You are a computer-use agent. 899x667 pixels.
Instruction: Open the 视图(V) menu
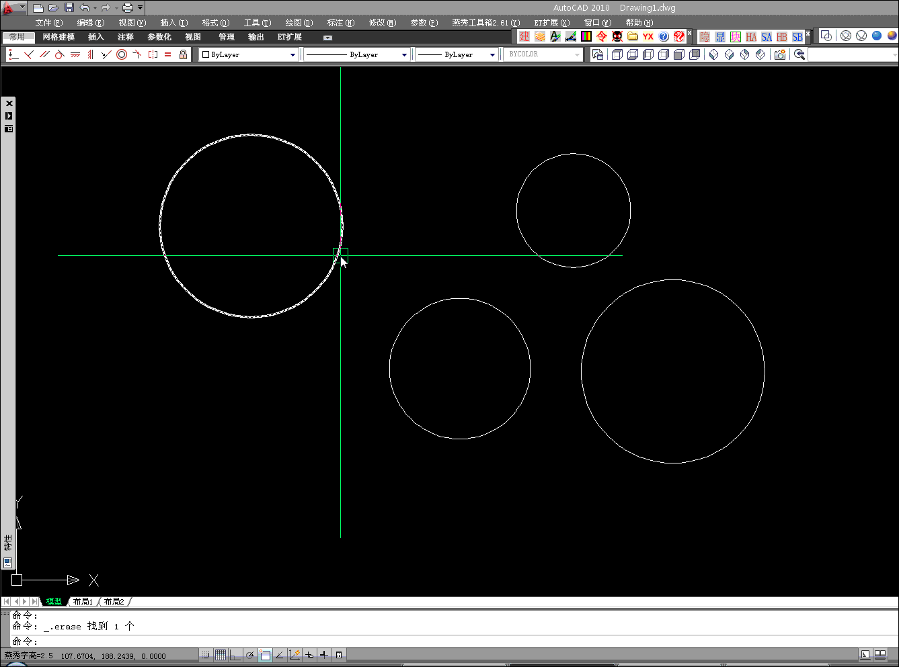[132, 23]
